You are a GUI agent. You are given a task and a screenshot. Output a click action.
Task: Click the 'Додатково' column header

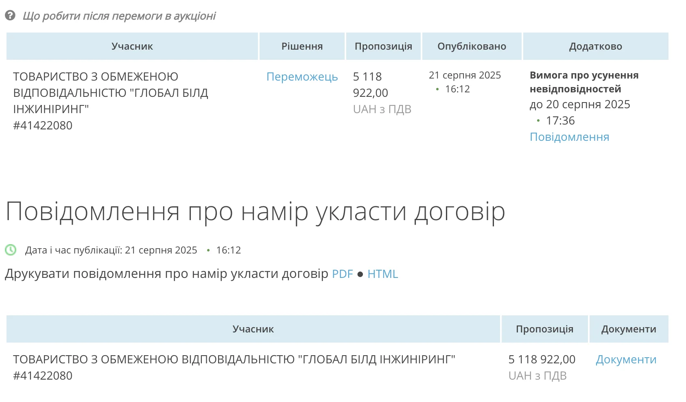point(595,46)
